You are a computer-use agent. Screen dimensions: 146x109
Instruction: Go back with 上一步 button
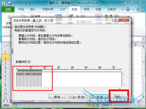[x=77, y=97]
